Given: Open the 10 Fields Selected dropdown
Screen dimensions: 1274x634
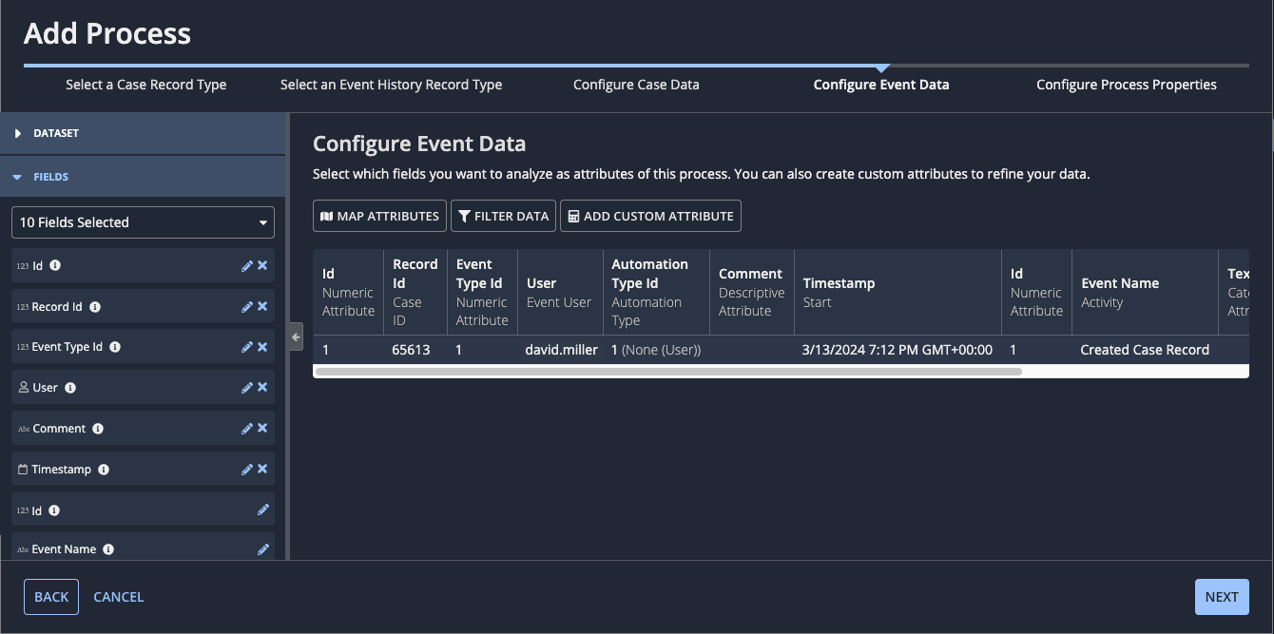Looking at the screenshot, I should [143, 222].
